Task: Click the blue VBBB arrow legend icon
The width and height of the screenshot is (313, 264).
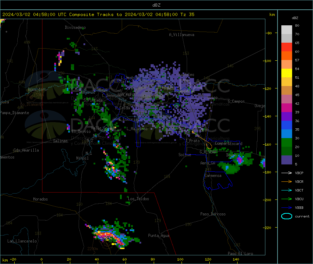Action: tap(287, 207)
